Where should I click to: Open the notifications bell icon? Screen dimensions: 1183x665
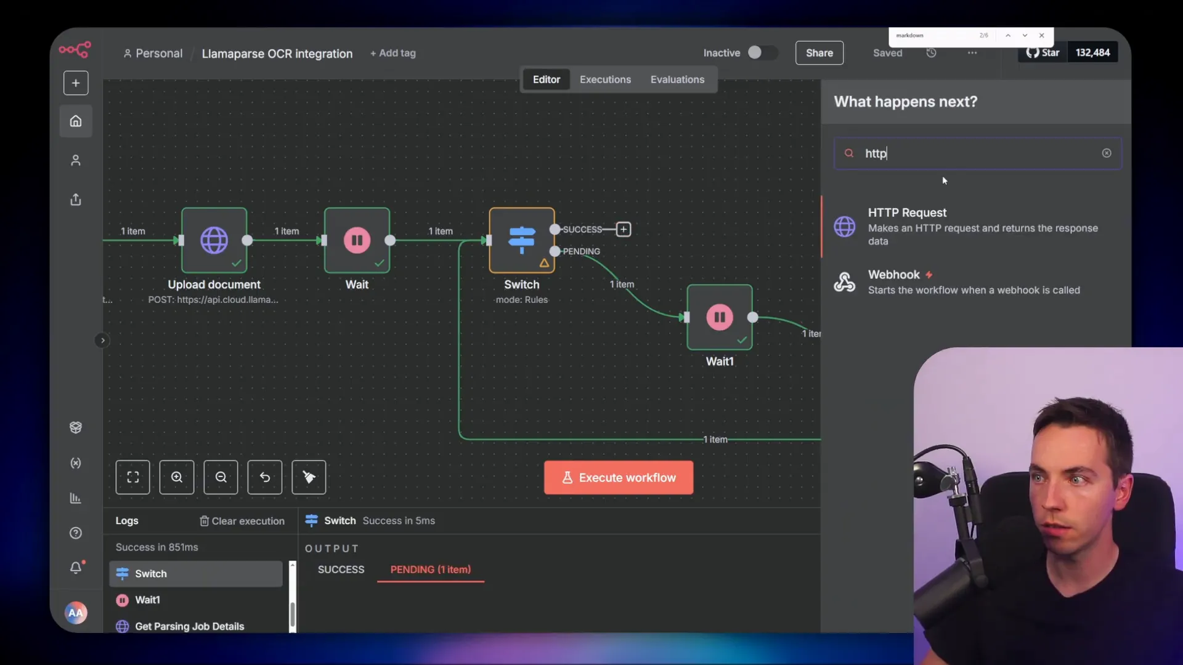pyautogui.click(x=76, y=568)
